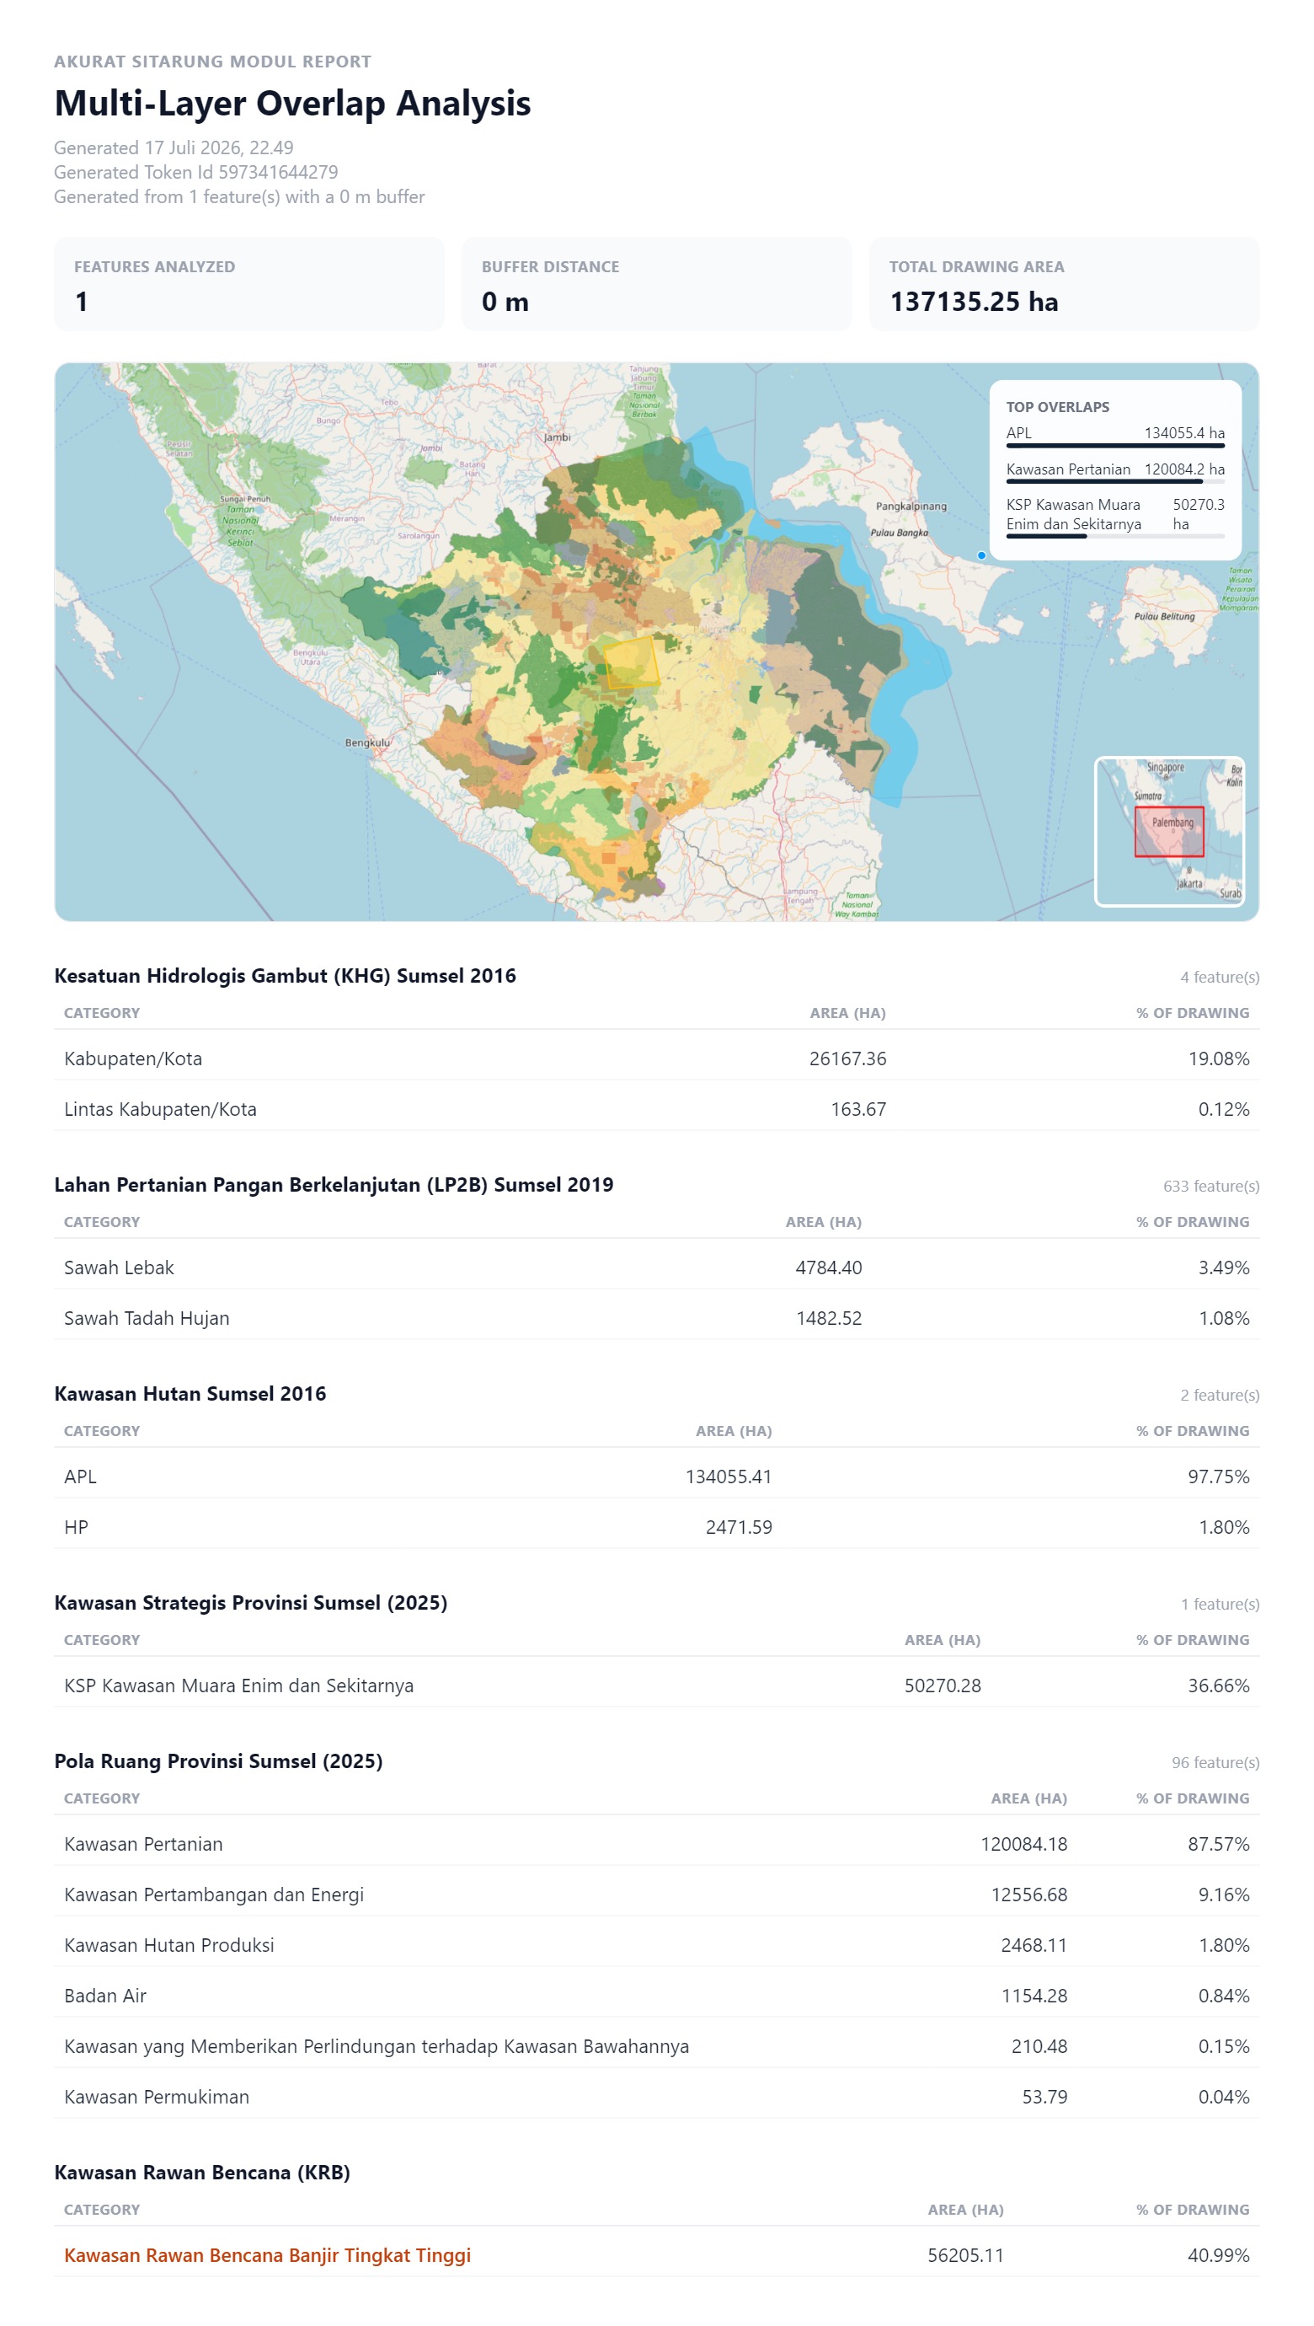The width and height of the screenshot is (1314, 2326).
Task: Click the LP2B Sumsel 2019 section heading
Action: 334,1185
